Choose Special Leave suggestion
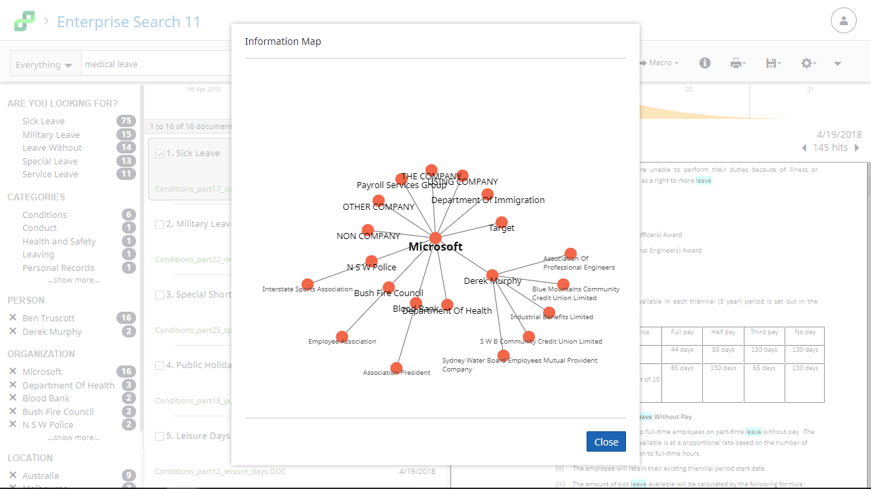Screen dimensions: 871x489 50,161
